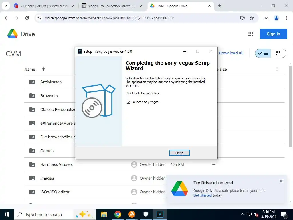Open Chrome downloads panel
The width and height of the screenshot is (293, 220).
[266, 18]
